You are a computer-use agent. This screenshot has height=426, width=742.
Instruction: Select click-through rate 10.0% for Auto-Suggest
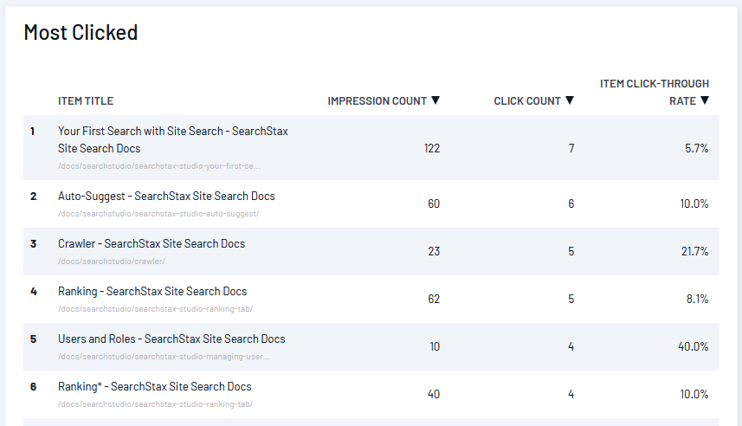click(694, 203)
